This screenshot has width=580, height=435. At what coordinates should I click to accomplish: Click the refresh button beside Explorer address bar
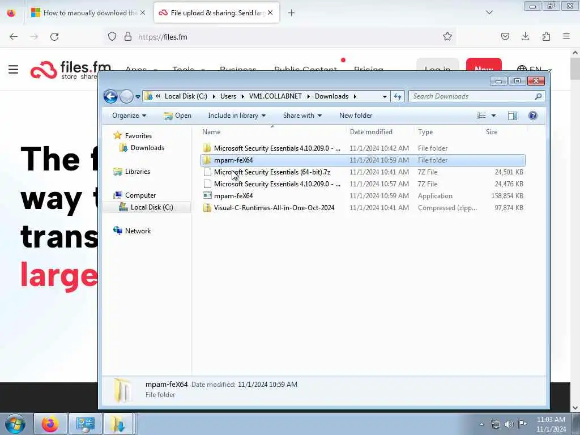(398, 96)
